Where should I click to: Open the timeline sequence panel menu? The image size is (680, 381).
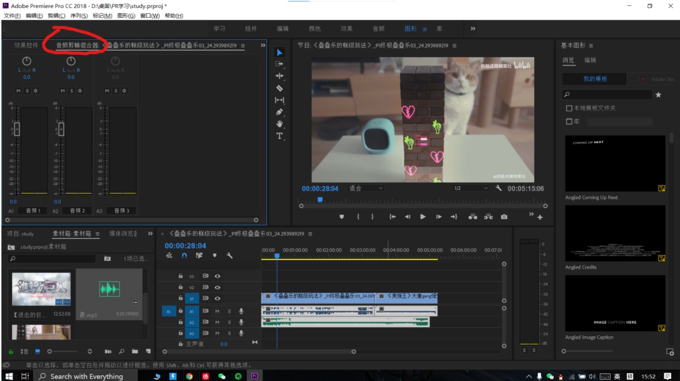[310, 234]
